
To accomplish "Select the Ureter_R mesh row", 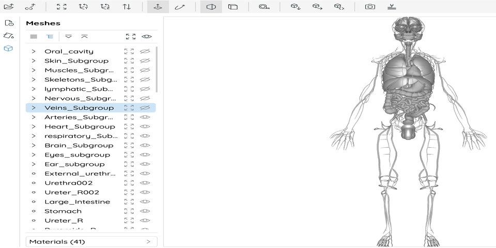I will tap(90, 221).
